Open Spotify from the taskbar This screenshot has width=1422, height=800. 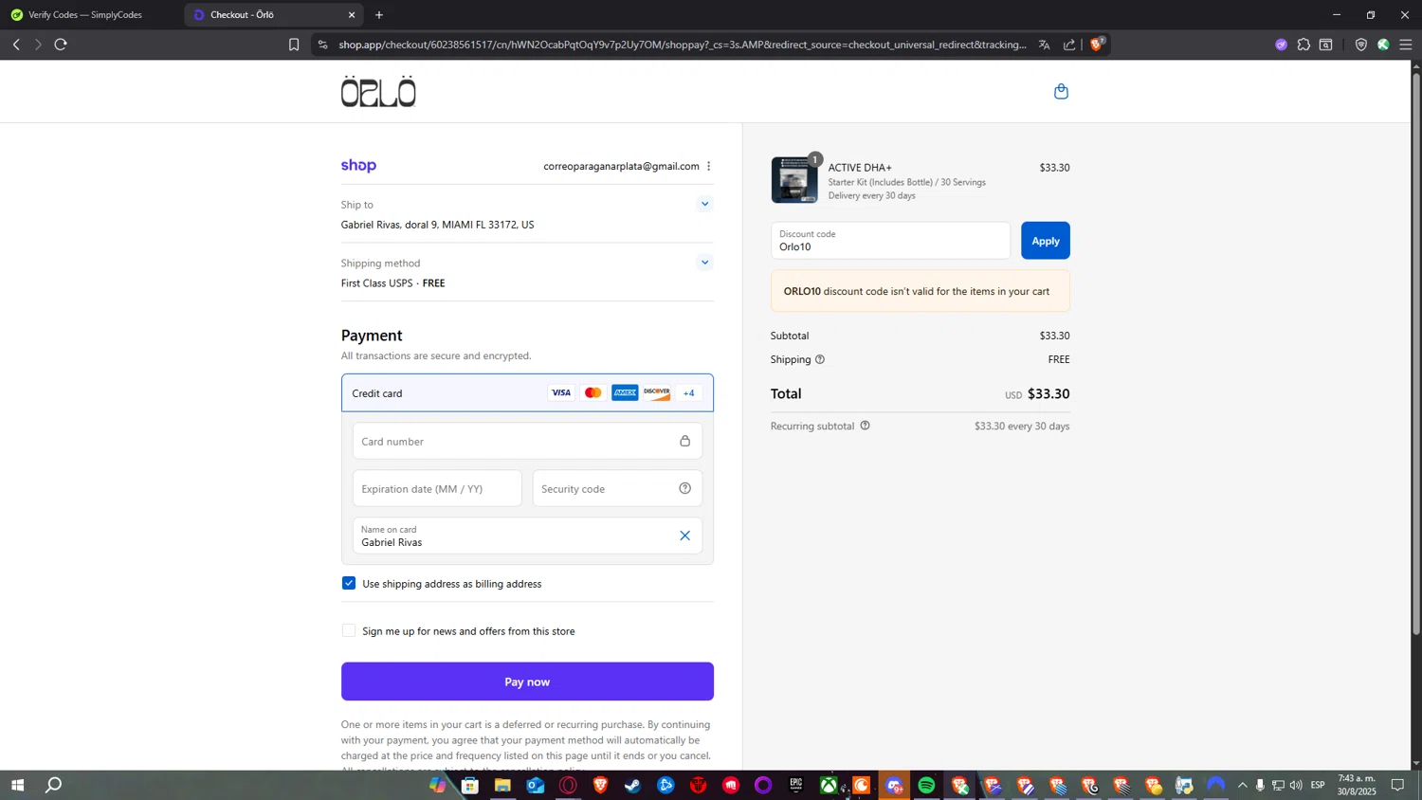coord(926,785)
